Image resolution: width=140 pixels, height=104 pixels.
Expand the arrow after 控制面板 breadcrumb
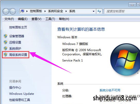(x=45, y=11)
